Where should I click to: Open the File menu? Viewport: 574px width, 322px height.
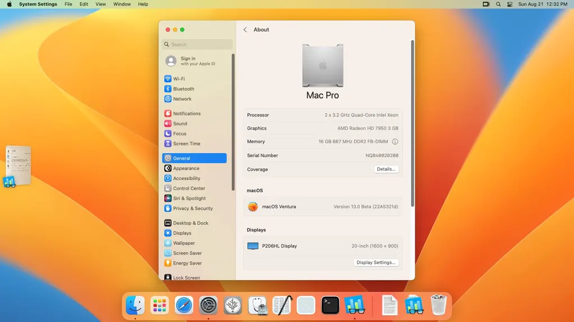68,4
